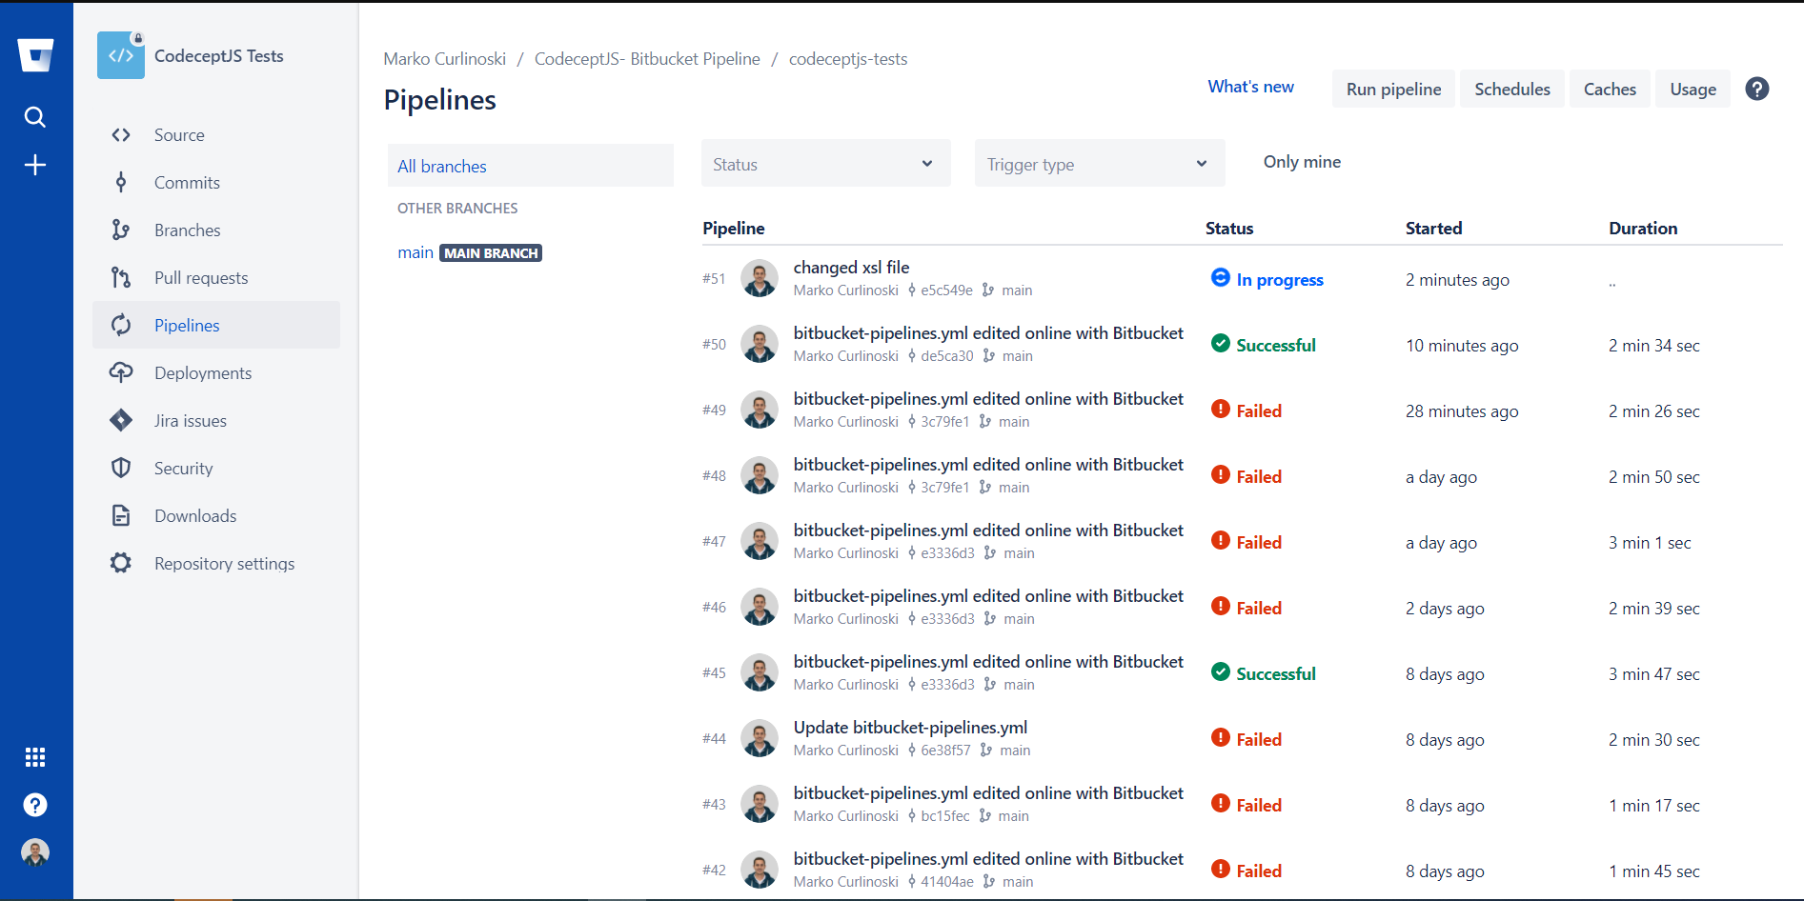Click the Pull requests icon
Image resolution: width=1804 pixels, height=901 pixels.
coord(121,278)
